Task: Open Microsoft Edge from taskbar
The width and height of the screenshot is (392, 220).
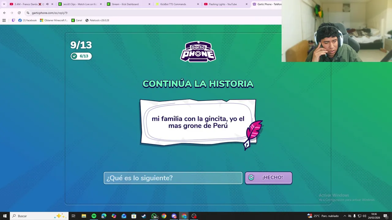Action: pyautogui.click(x=104, y=216)
